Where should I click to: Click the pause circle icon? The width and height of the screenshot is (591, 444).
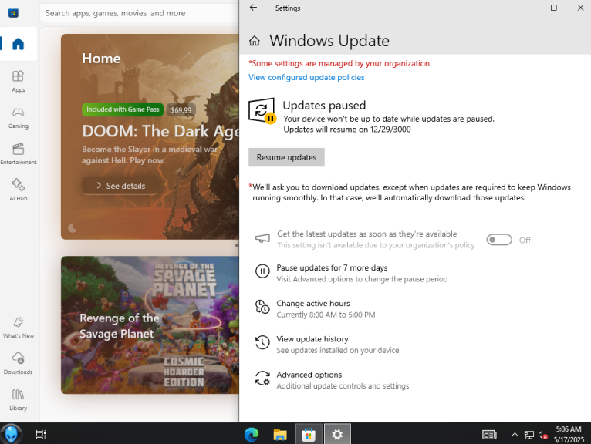[x=262, y=271]
